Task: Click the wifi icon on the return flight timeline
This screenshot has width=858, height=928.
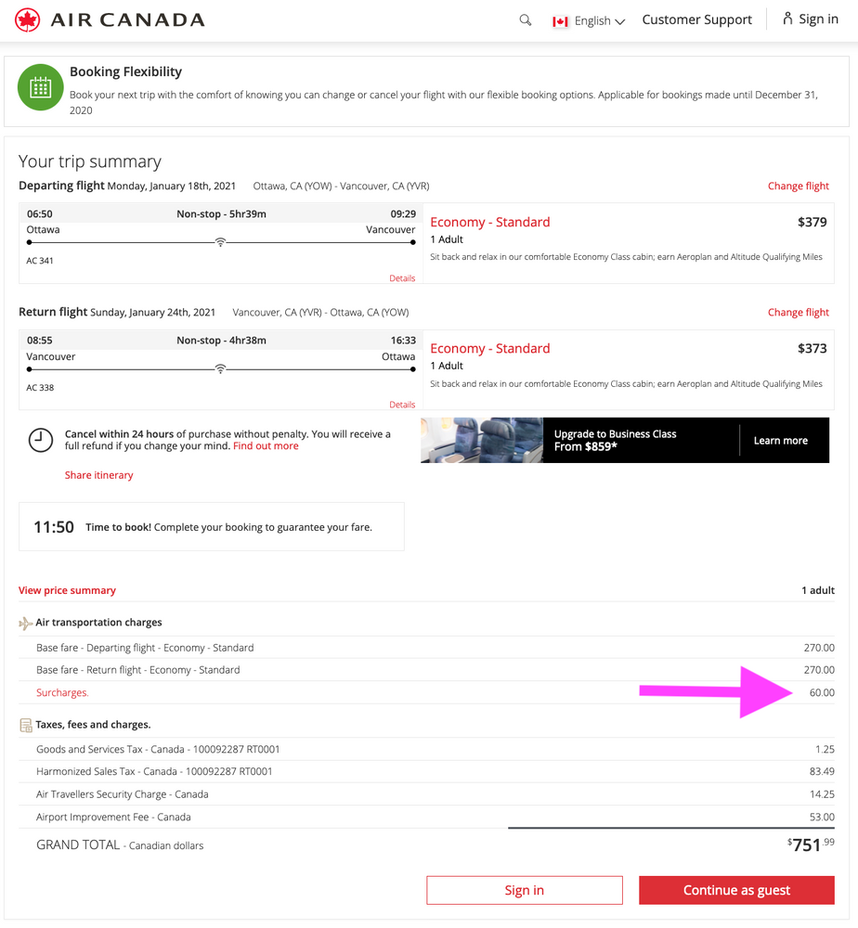Action: pyautogui.click(x=220, y=367)
